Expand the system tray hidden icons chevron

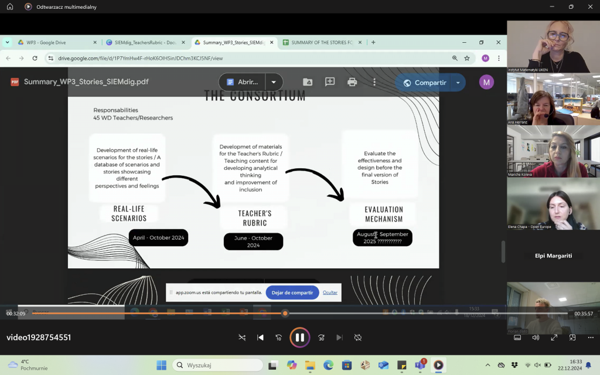click(487, 365)
